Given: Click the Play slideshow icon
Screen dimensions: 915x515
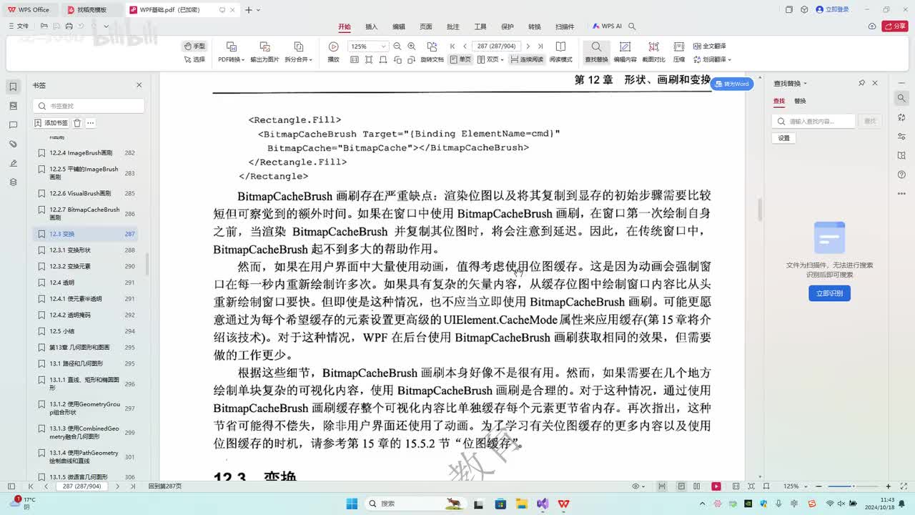Looking at the screenshot, I should coord(333,46).
